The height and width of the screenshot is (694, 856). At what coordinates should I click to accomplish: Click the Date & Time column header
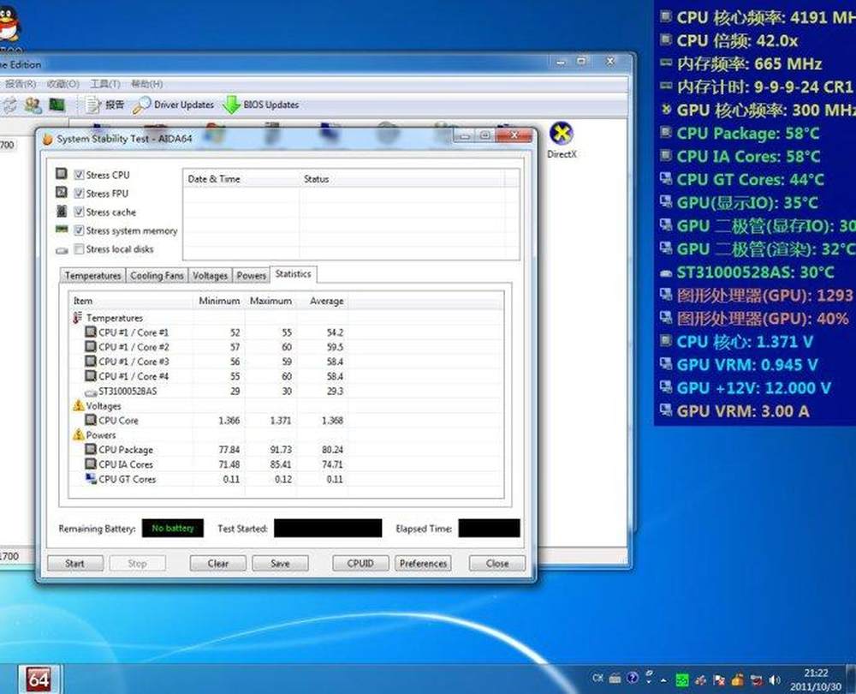click(242, 179)
